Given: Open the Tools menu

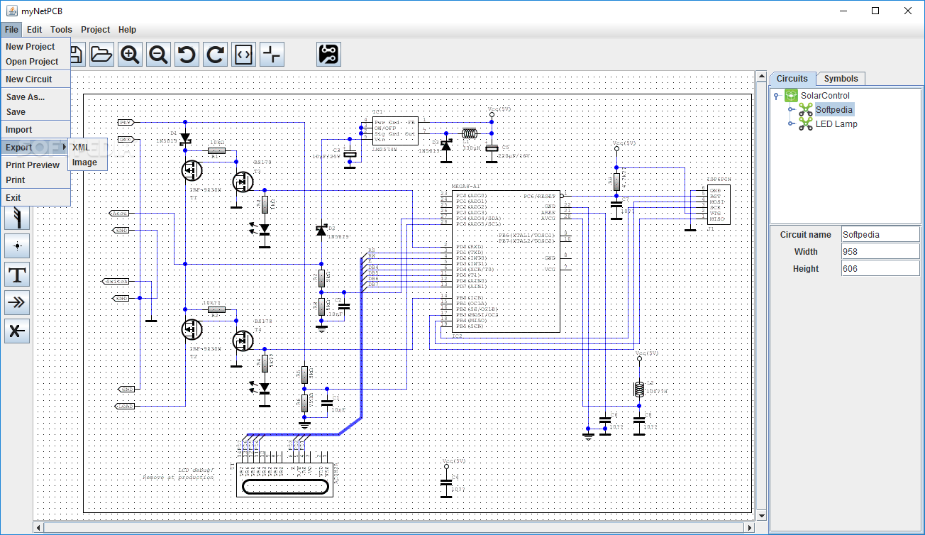Looking at the screenshot, I should click(61, 30).
